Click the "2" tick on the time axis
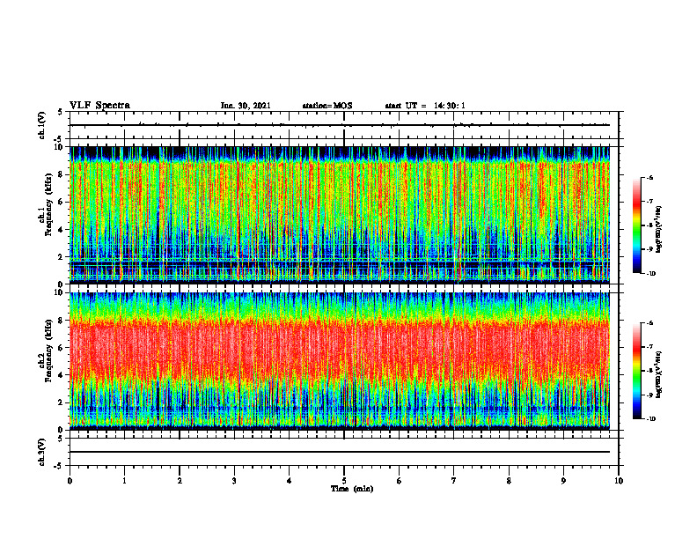This screenshot has width=697, height=539. click(180, 481)
